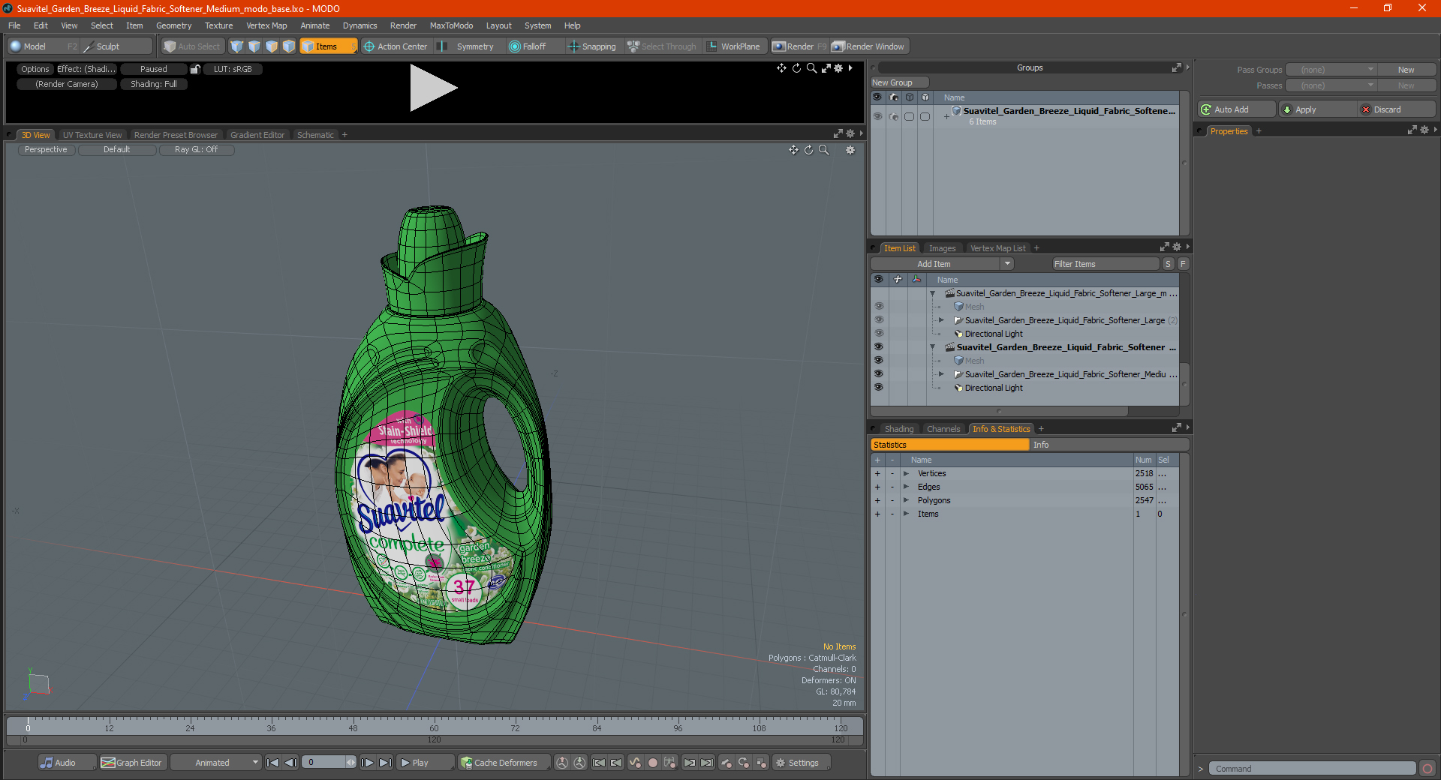Open the Animated dropdown
This screenshot has width=1441, height=780.
[215, 763]
